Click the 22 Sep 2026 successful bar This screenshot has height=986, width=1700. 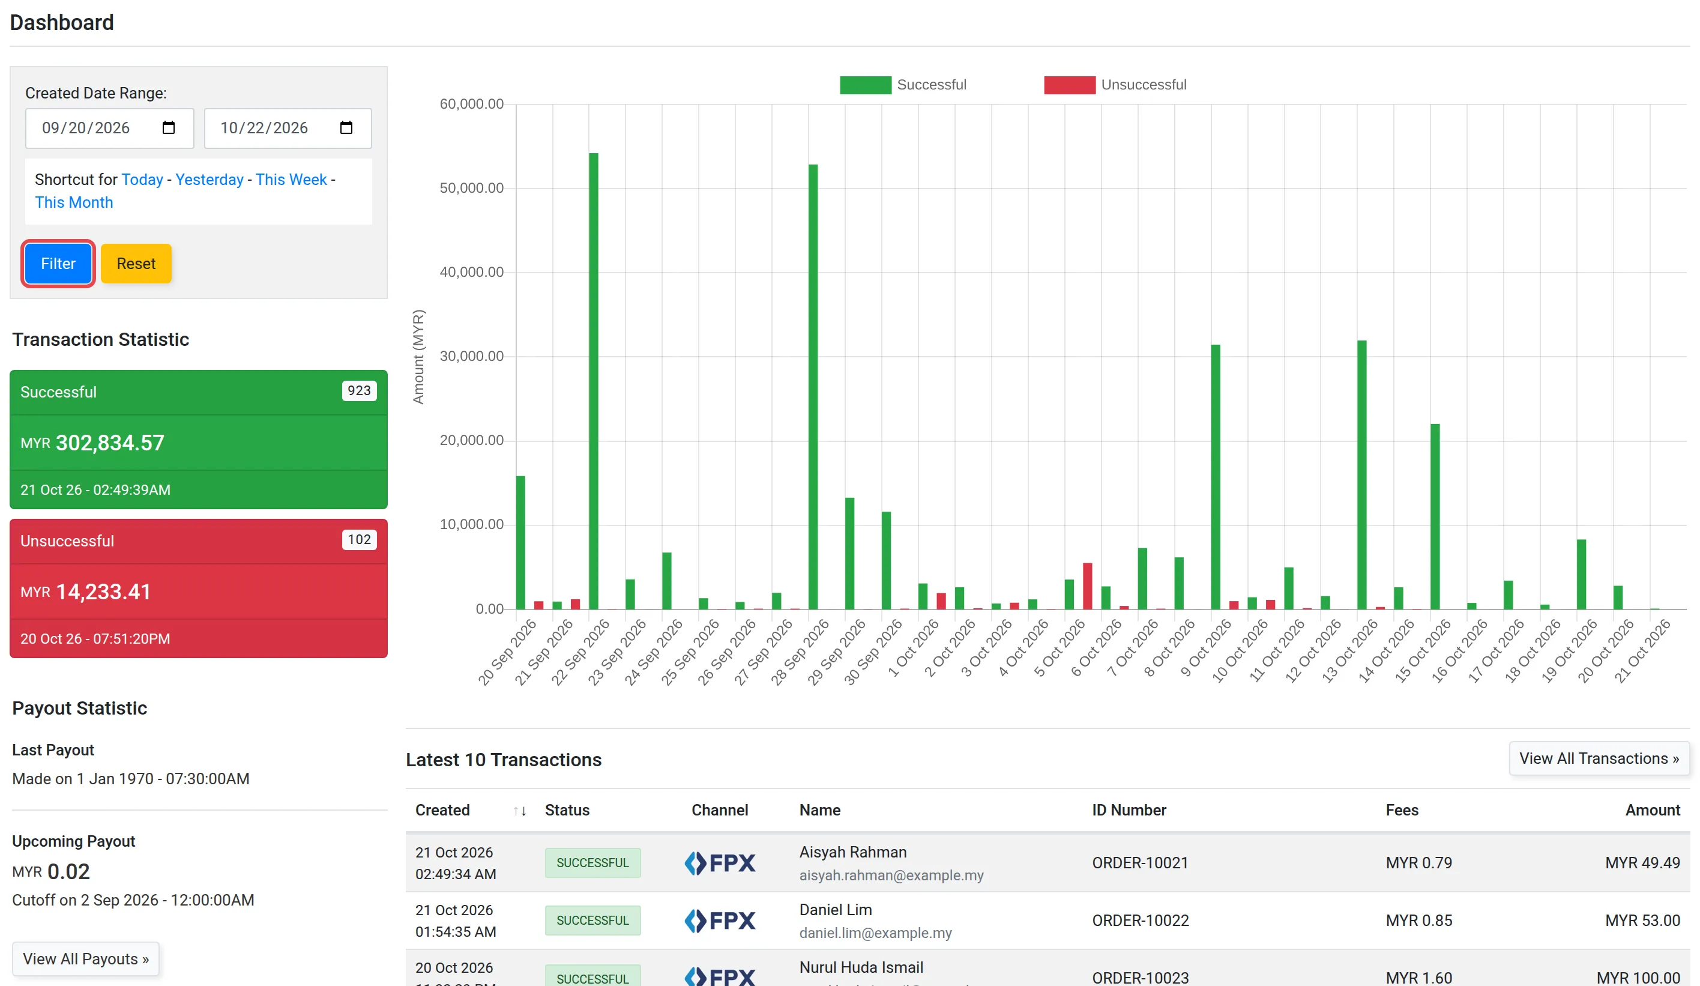click(594, 381)
